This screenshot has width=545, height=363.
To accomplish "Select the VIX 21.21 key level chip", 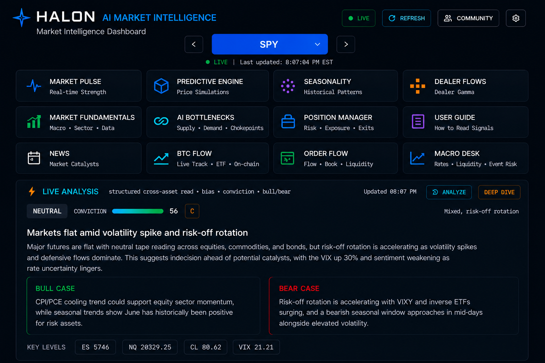I will click(256, 347).
